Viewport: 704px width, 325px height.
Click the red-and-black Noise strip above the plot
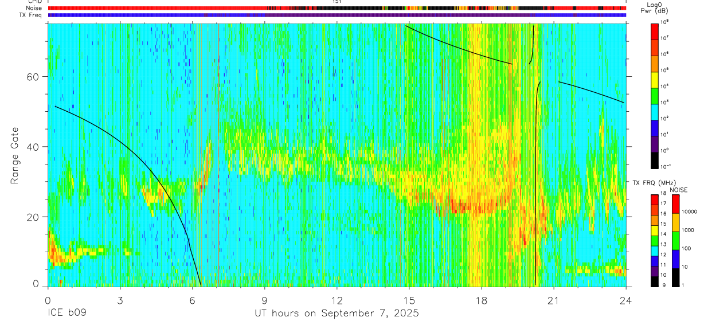click(x=337, y=8)
